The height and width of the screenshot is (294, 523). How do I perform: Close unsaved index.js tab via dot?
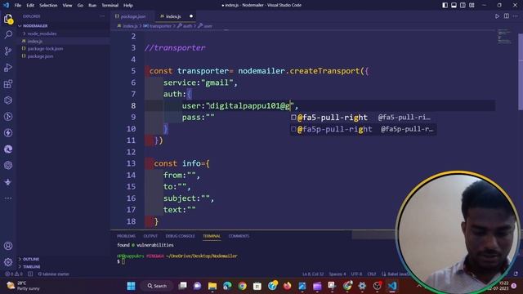pos(191,16)
